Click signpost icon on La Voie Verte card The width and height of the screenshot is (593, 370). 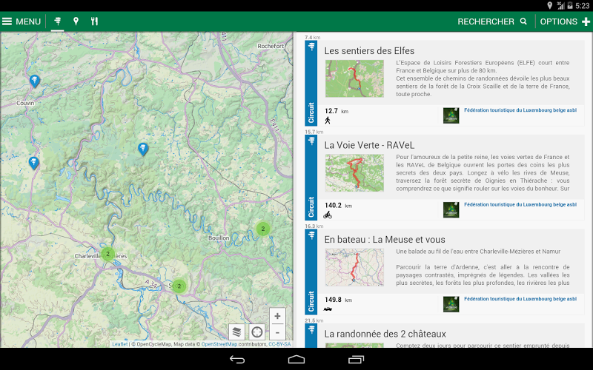click(x=311, y=141)
